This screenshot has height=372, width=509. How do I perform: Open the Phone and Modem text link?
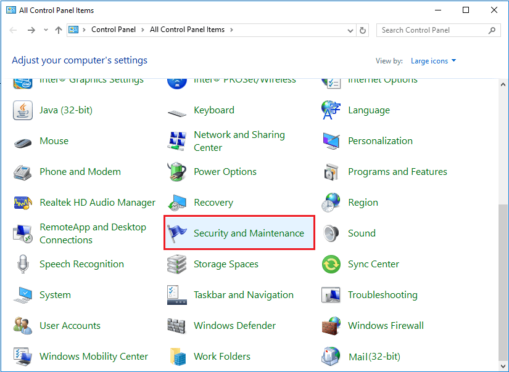[x=80, y=171]
